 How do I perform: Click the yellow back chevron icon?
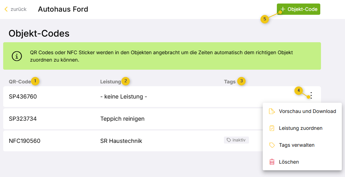point(6,9)
